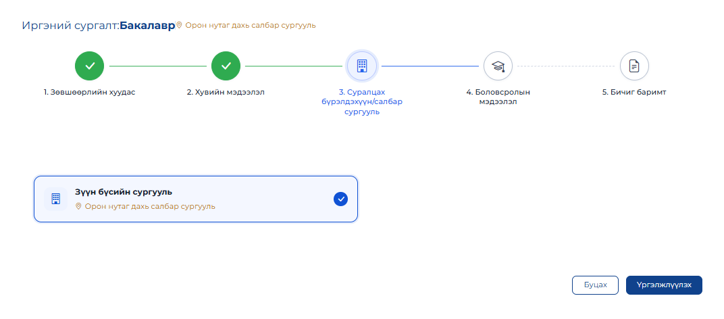724x319 pixels.
Task: Click the location pin icon inside school card
Action: pyautogui.click(x=78, y=206)
